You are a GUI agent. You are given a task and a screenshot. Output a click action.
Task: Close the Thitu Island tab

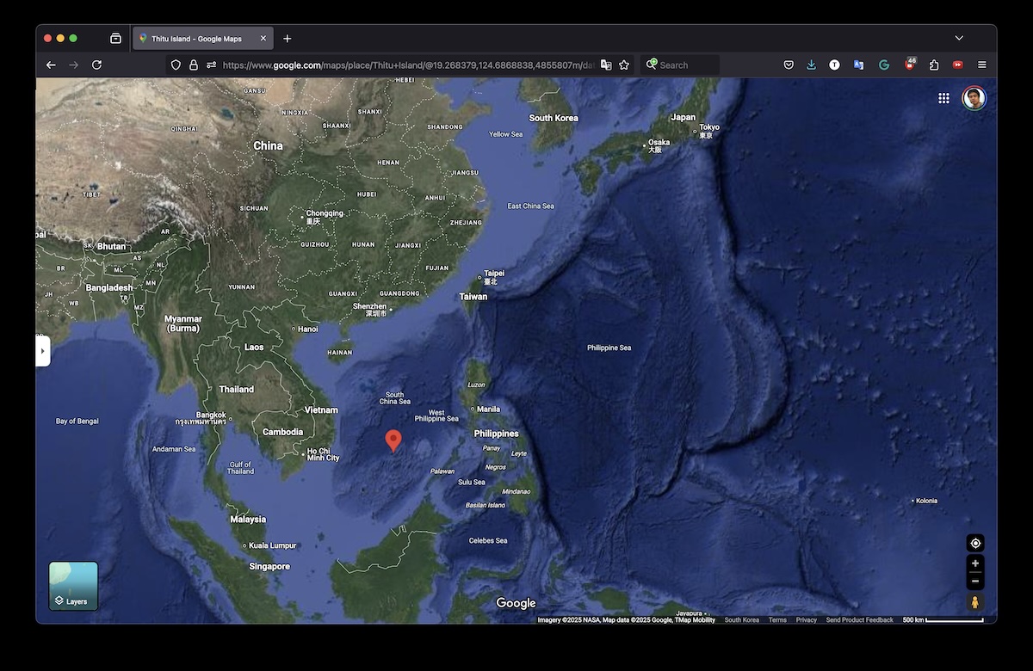pos(263,39)
